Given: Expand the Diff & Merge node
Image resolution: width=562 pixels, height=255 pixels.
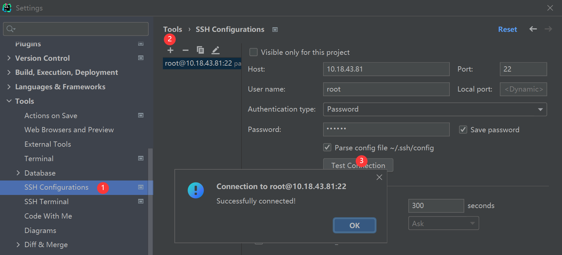Looking at the screenshot, I should (18, 244).
